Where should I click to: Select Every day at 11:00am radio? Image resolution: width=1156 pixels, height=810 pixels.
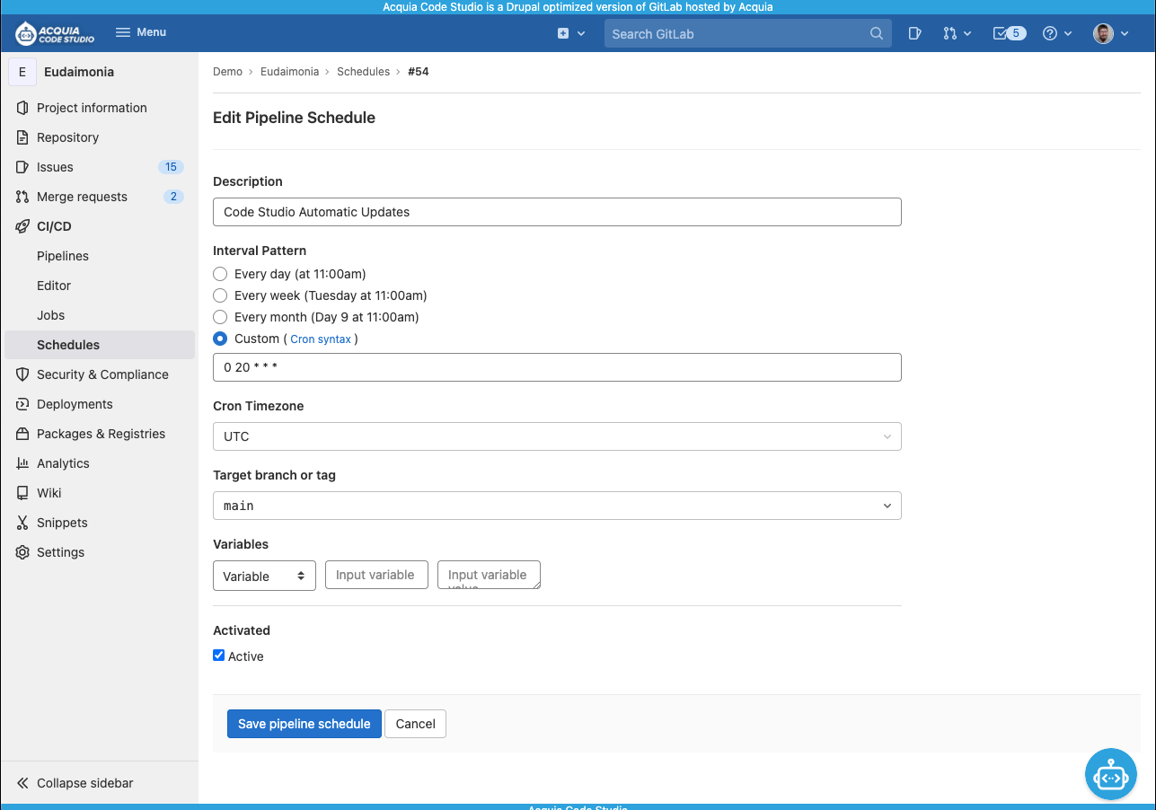(x=220, y=274)
